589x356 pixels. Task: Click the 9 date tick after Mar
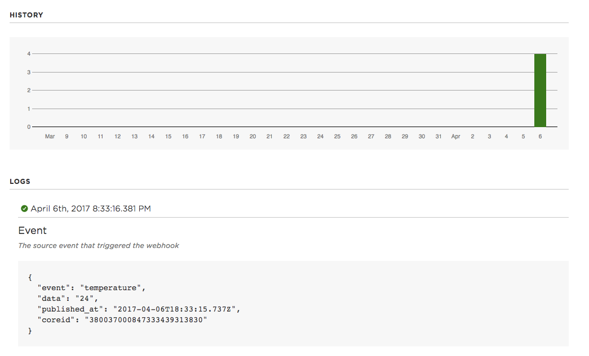pos(67,137)
